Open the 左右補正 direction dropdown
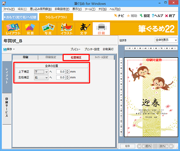This screenshot has height=151, width=180. (x=41, y=78)
